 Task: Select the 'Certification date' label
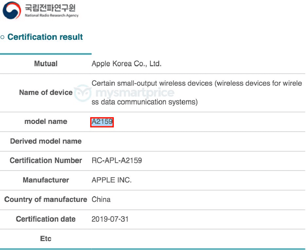tap(46, 219)
